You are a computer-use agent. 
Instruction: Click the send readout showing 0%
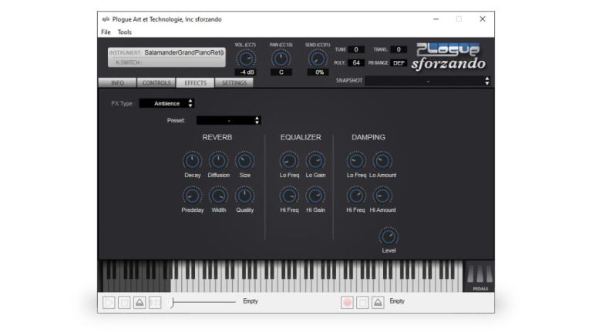[318, 72]
